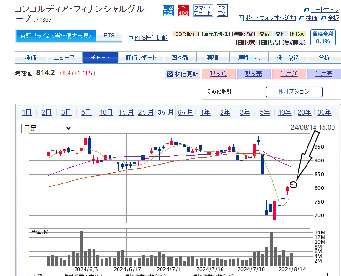Select the 3ヶ月 period tab
Screen dimensions: 341x276
(166, 112)
